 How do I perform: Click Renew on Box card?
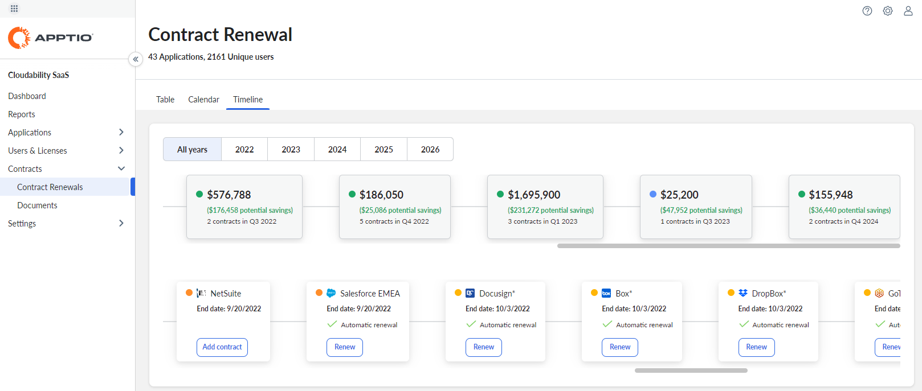click(620, 347)
